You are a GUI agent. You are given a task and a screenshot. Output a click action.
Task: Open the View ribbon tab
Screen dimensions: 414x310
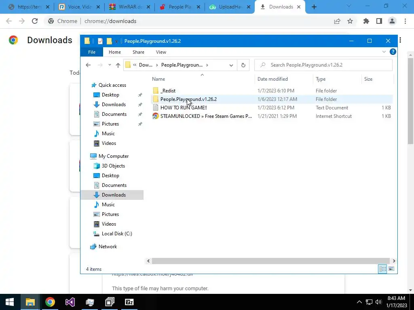click(161, 52)
